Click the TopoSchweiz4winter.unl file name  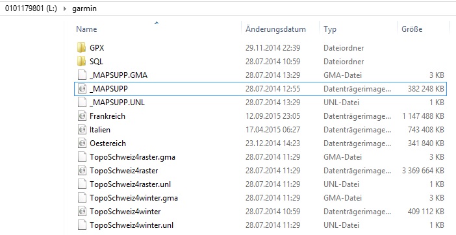click(x=131, y=225)
